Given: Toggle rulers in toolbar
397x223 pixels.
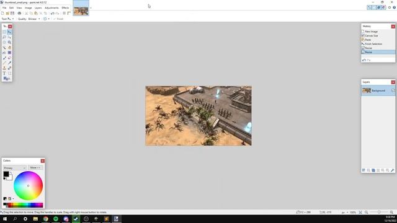Looking at the screenshot, I should (69, 13).
